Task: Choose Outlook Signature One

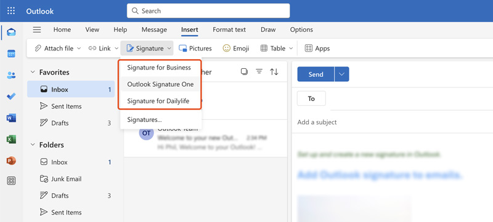Action: 160,84
